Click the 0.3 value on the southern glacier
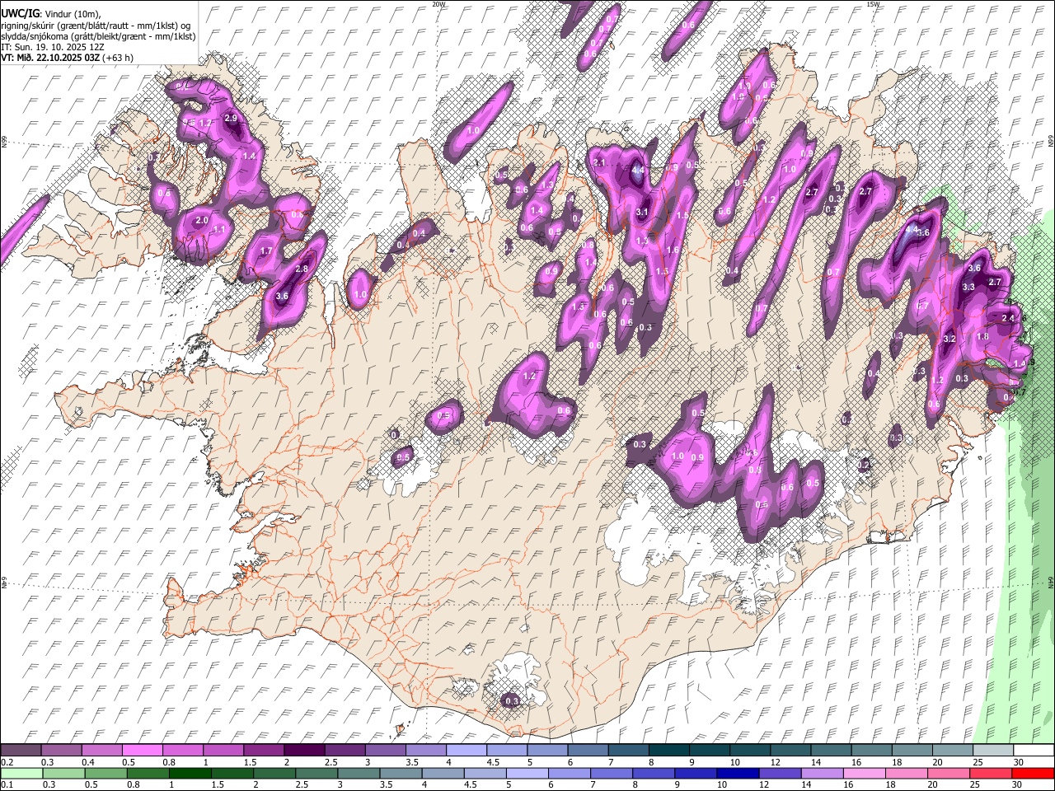The image size is (1055, 791). click(x=512, y=701)
